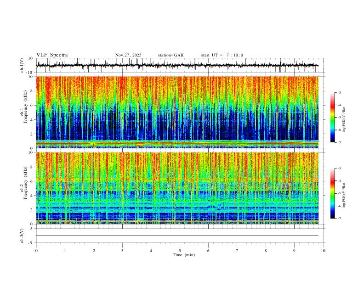Click the "-4" label on ch.2 colorbar
This screenshot has height=281, width=364.
pyautogui.click(x=339, y=181)
